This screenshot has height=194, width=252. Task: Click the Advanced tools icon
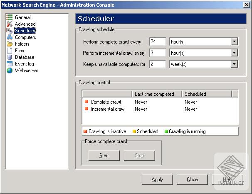pos(10,24)
